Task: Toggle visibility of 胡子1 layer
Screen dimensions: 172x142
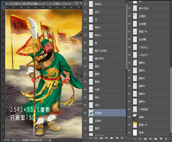Action: point(85,27)
